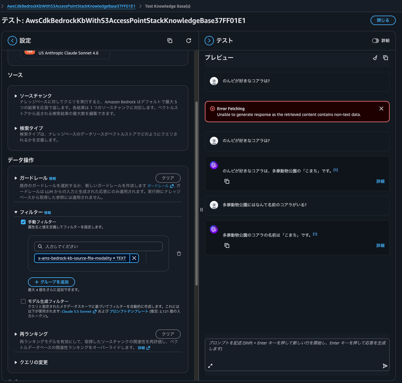Collapse the テスト panel with the right chevron

[x=209, y=41]
